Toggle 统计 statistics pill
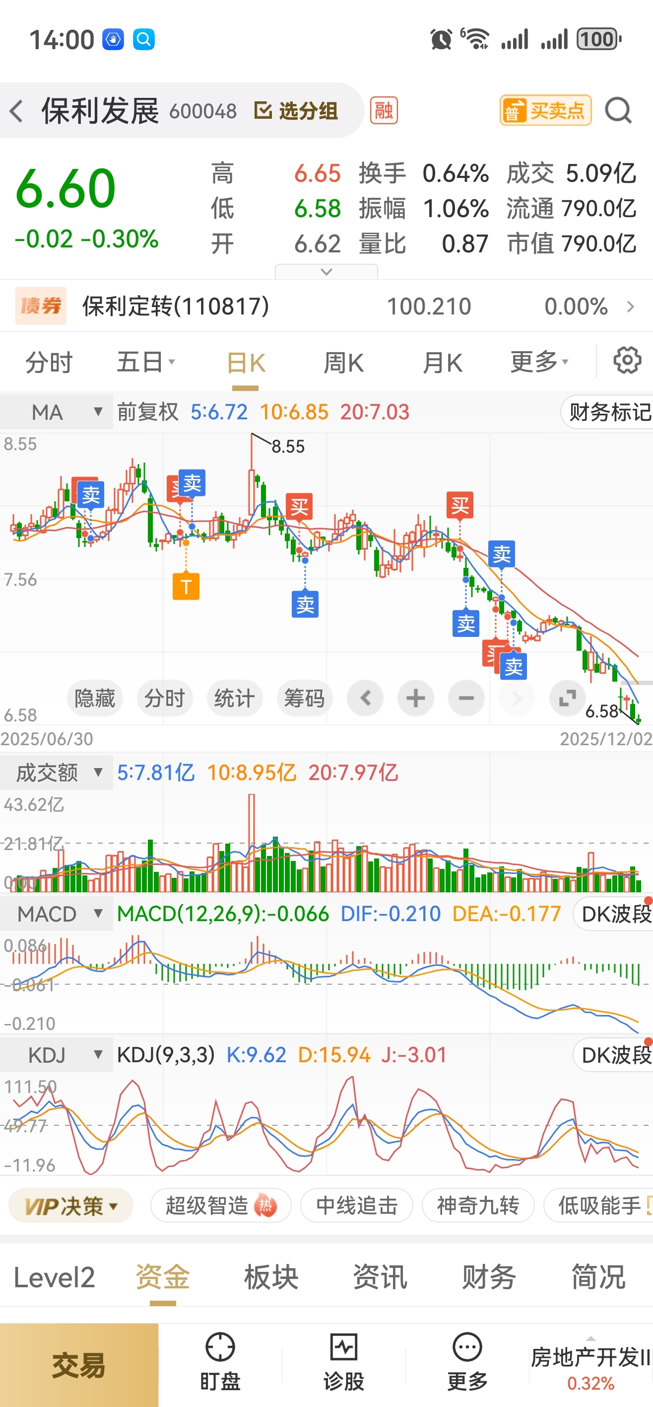The image size is (653, 1407). 235,698
